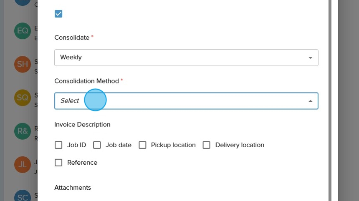
Task: Toggle the Delivery location checkbox
Action: [x=206, y=145]
